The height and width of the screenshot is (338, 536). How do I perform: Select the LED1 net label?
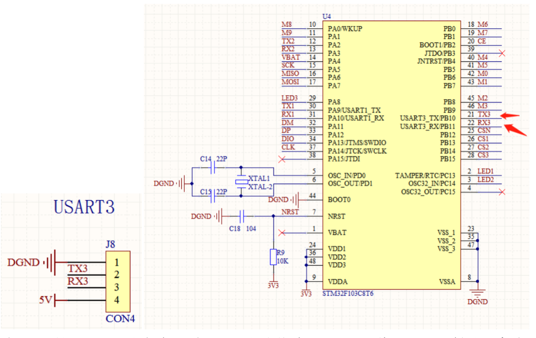485,171
